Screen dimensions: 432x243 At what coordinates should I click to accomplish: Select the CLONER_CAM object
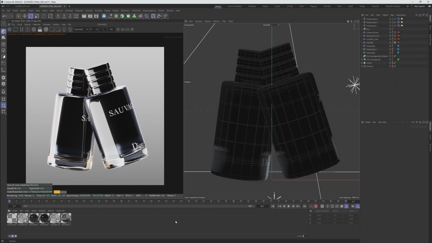(372, 39)
